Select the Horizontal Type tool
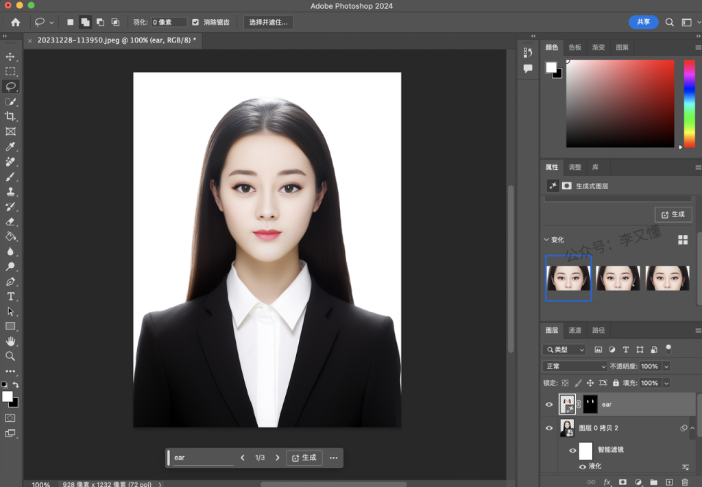Image resolution: width=702 pixels, height=487 pixels. (10, 296)
